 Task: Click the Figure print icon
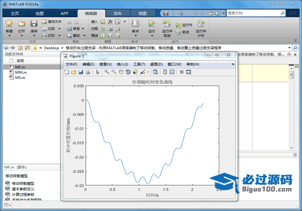[87, 72]
